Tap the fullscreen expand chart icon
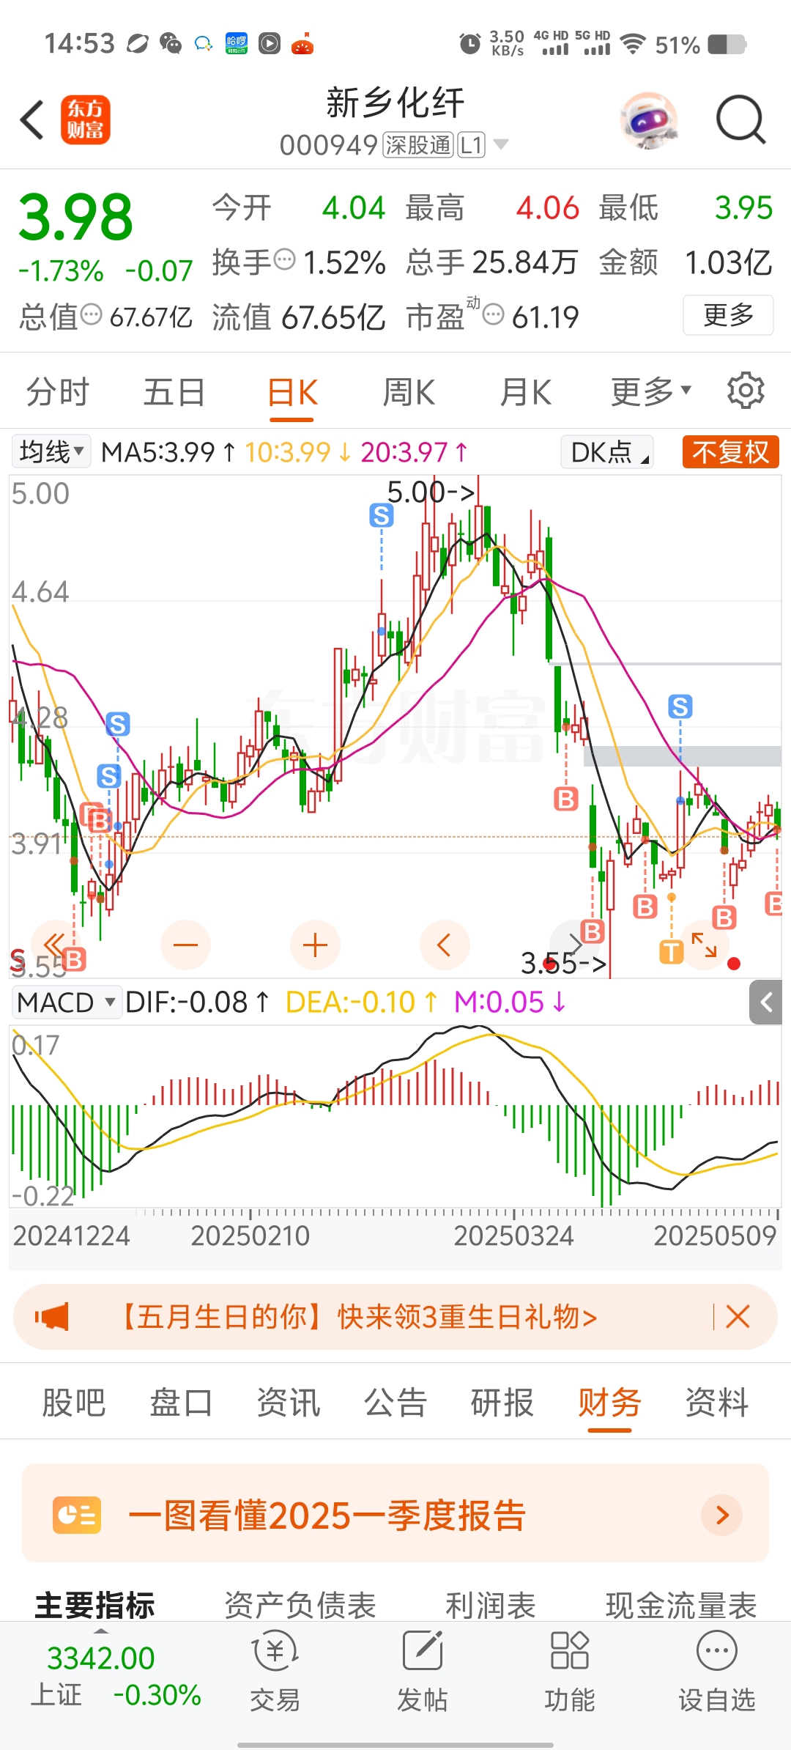 pyautogui.click(x=705, y=945)
